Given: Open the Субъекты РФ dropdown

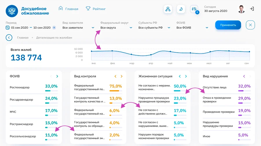Looking at the screenshot, I should pos(154,27).
